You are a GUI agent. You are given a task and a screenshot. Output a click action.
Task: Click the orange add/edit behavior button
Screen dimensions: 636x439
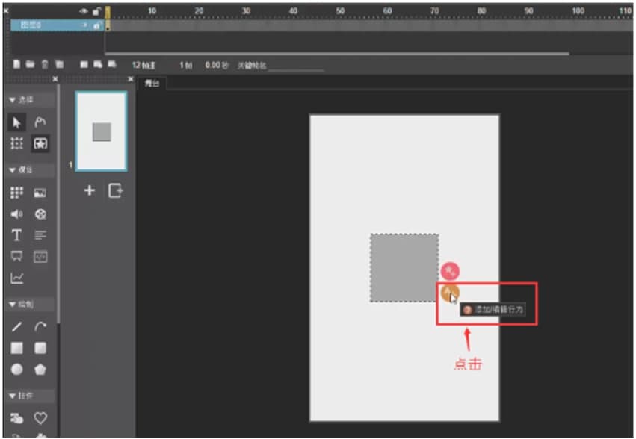click(449, 293)
